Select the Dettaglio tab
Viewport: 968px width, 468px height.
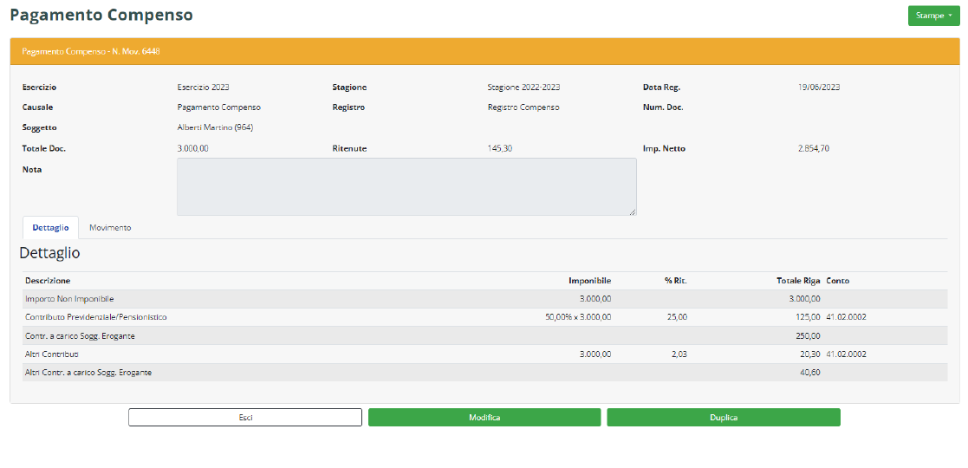[50, 227]
